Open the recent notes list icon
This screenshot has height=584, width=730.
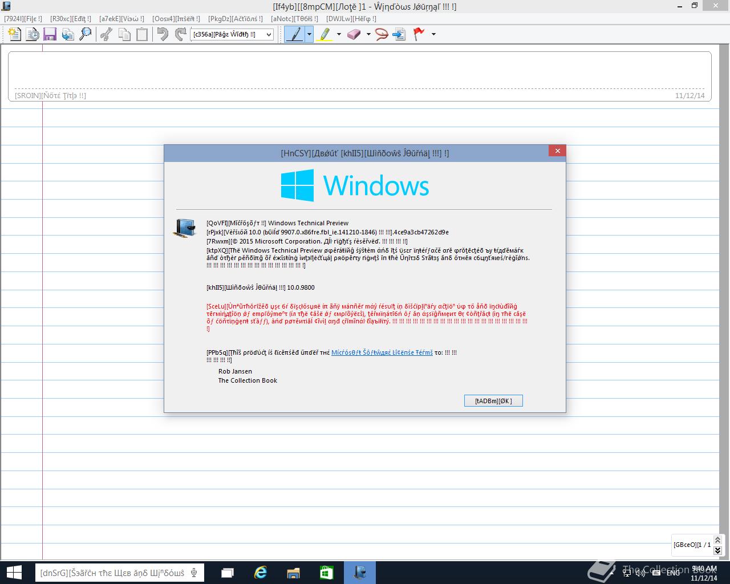coord(33,34)
